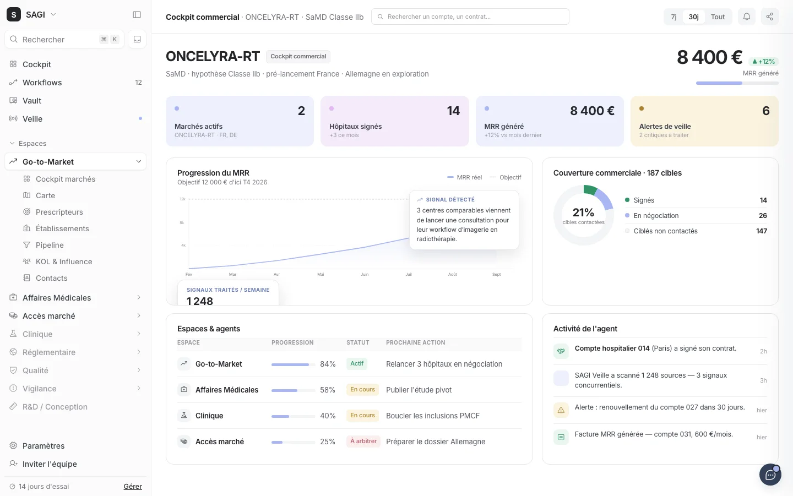Open the Vault section
The width and height of the screenshot is (793, 496).
pyautogui.click(x=75, y=101)
